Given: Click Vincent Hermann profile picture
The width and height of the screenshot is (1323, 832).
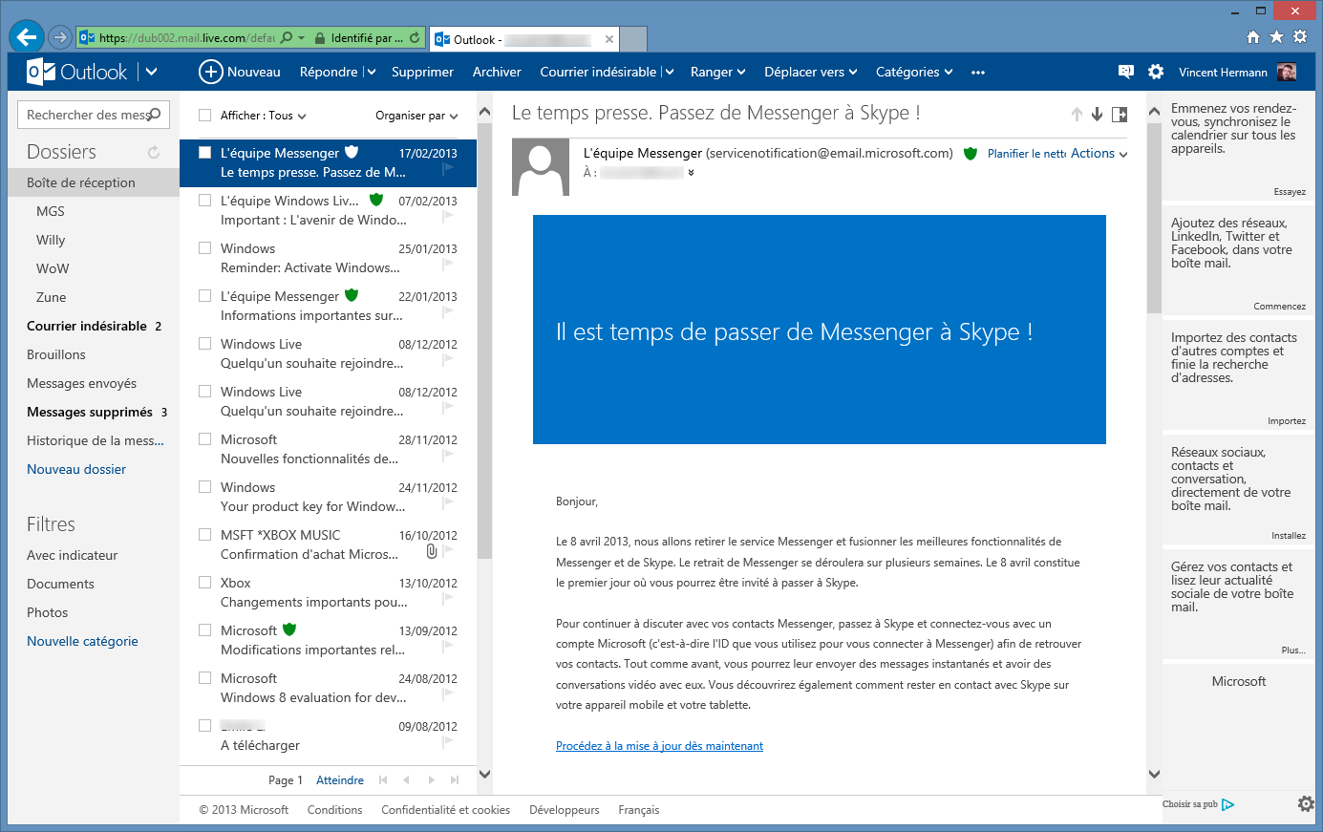Looking at the screenshot, I should (x=1287, y=72).
